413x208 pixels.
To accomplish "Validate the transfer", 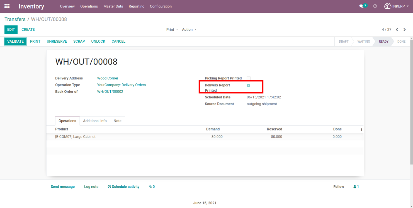I will tap(16, 41).
